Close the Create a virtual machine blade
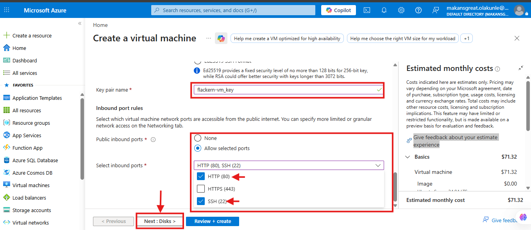 [x=517, y=38]
